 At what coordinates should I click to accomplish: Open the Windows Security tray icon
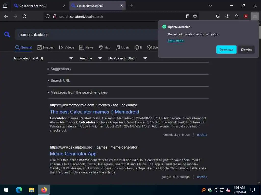tap(210, 190)
